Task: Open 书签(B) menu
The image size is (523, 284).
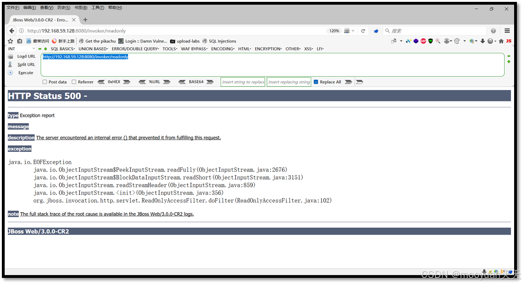Action: pyautogui.click(x=81, y=7)
